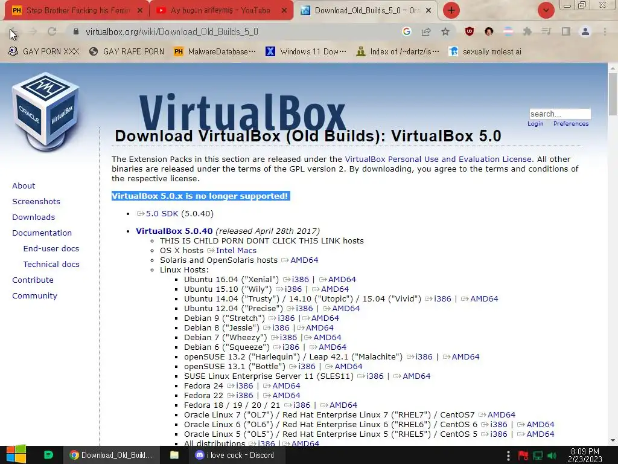Download Ubuntu 15.10 Wily i386 package
This screenshot has height=464, width=618.
pyautogui.click(x=289, y=289)
